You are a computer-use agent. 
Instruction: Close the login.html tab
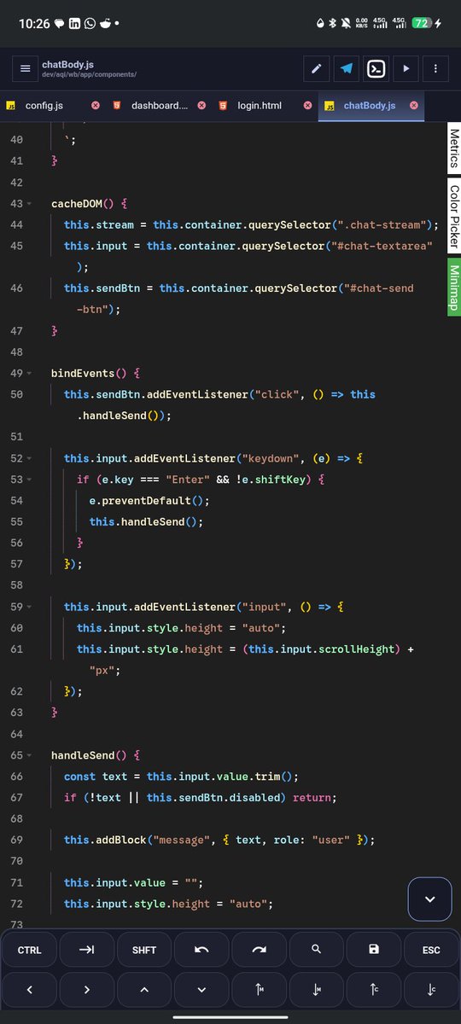[307, 106]
